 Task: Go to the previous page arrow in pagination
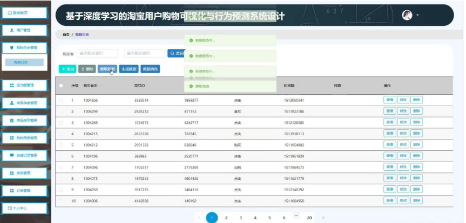199,218
